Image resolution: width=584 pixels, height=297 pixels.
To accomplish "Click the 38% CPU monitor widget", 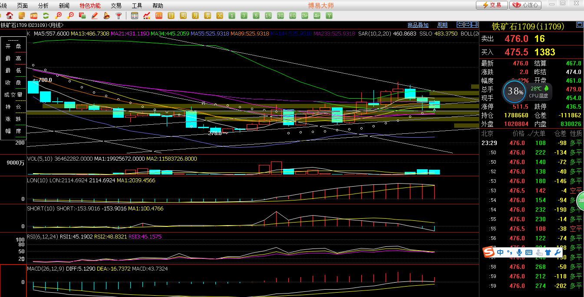I will click(x=515, y=91).
